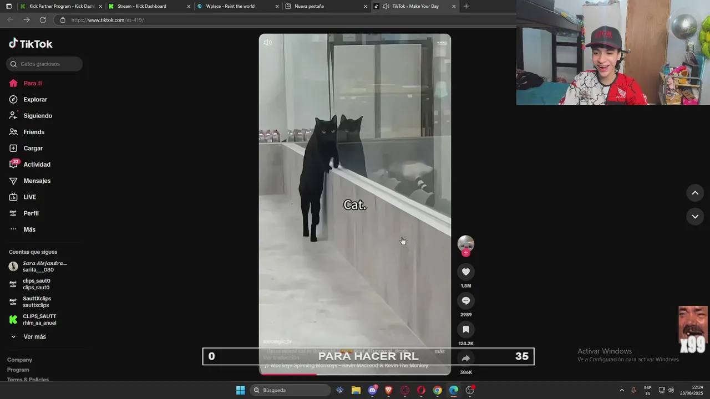View site info via the lock icon
The width and height of the screenshot is (710, 399).
click(x=63, y=20)
